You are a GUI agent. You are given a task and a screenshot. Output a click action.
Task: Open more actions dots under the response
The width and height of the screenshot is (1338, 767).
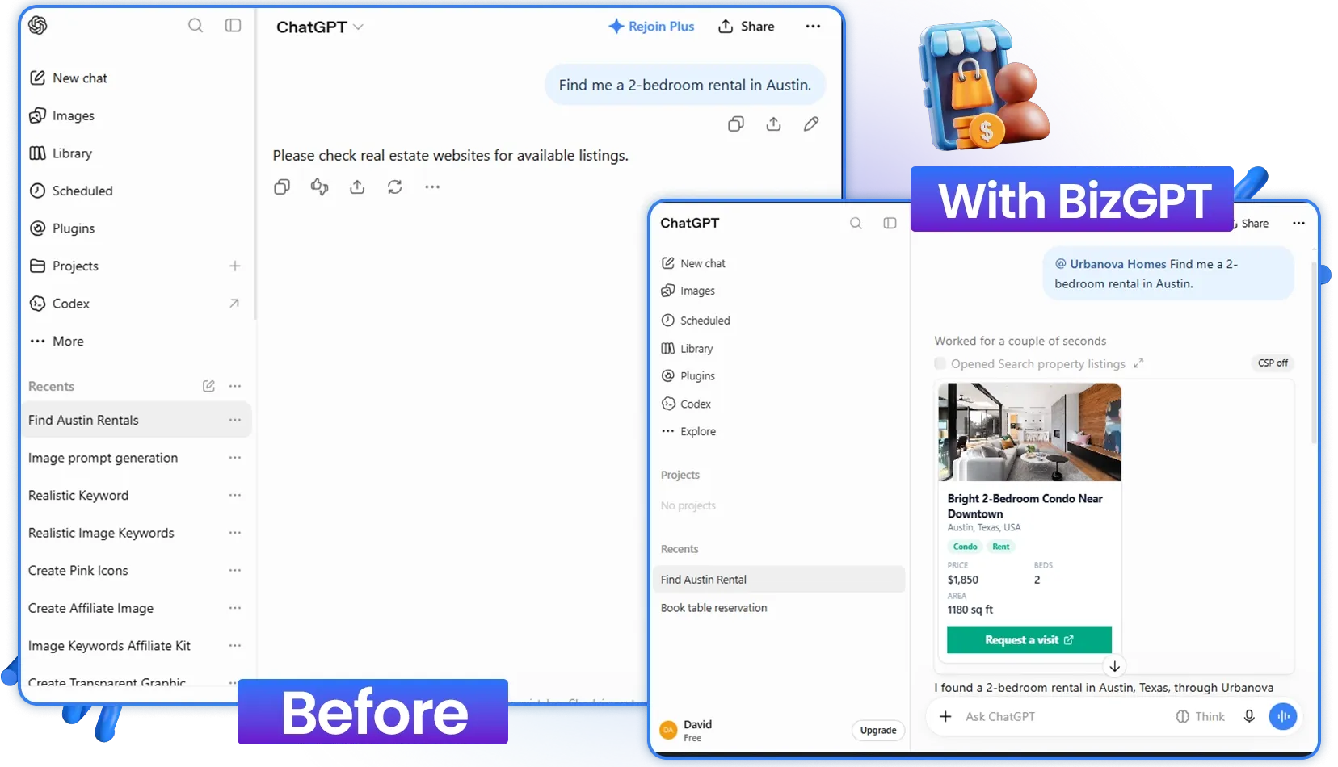(432, 187)
